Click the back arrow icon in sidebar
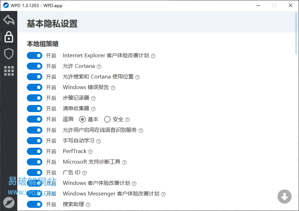299x211 pixels. (9, 20)
